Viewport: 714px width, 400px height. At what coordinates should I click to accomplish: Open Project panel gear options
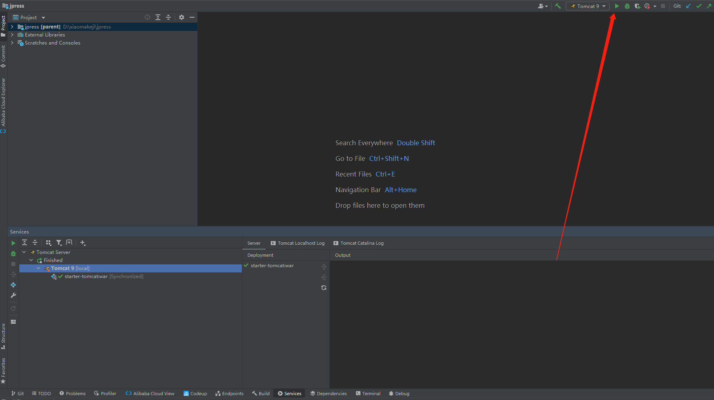pyautogui.click(x=182, y=17)
